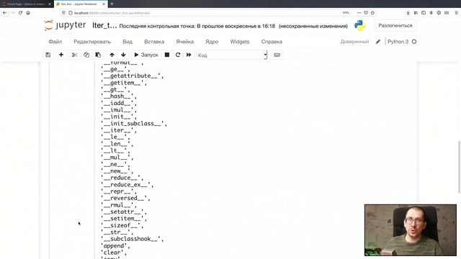Open the browser library icon
This screenshot has width=461, height=259.
[x=416, y=13]
